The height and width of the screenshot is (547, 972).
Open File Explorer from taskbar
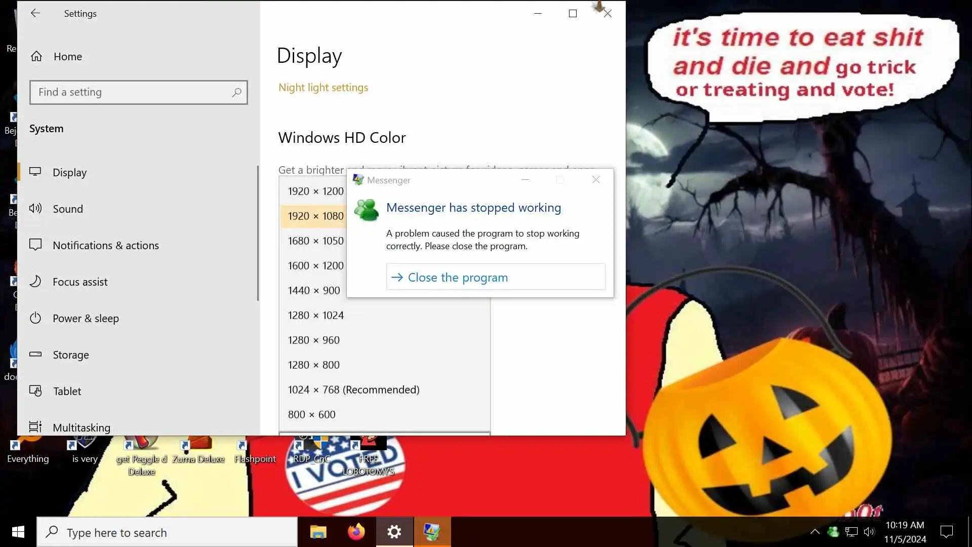point(318,532)
